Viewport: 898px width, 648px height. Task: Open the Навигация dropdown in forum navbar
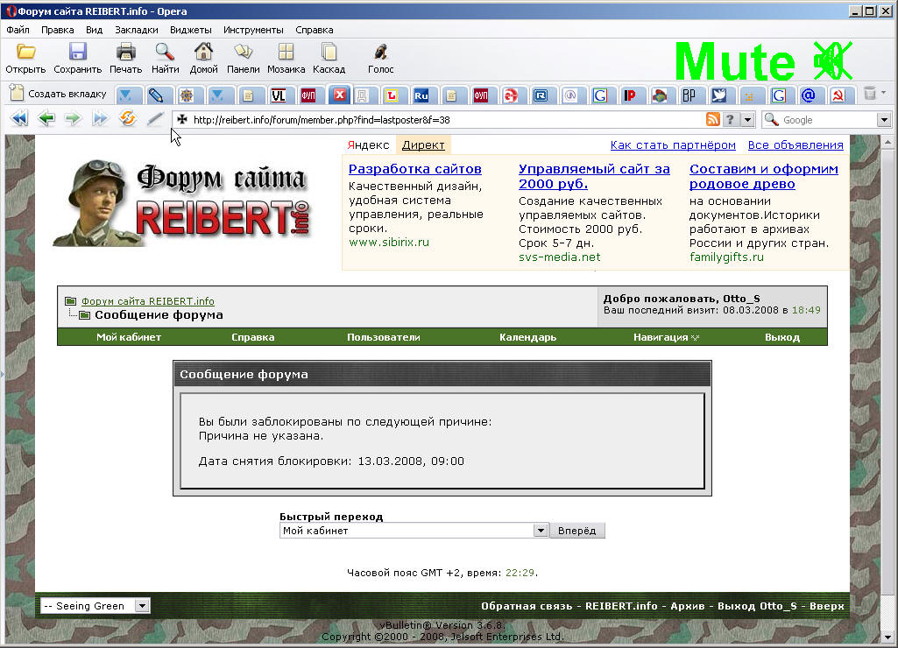tap(666, 337)
